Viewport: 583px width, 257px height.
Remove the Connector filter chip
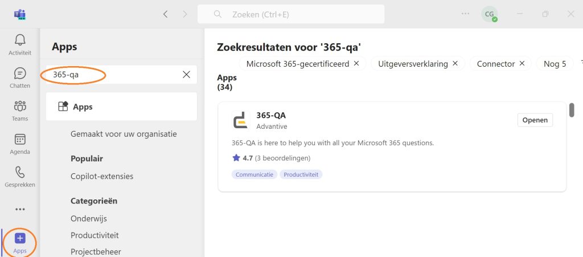click(x=522, y=64)
